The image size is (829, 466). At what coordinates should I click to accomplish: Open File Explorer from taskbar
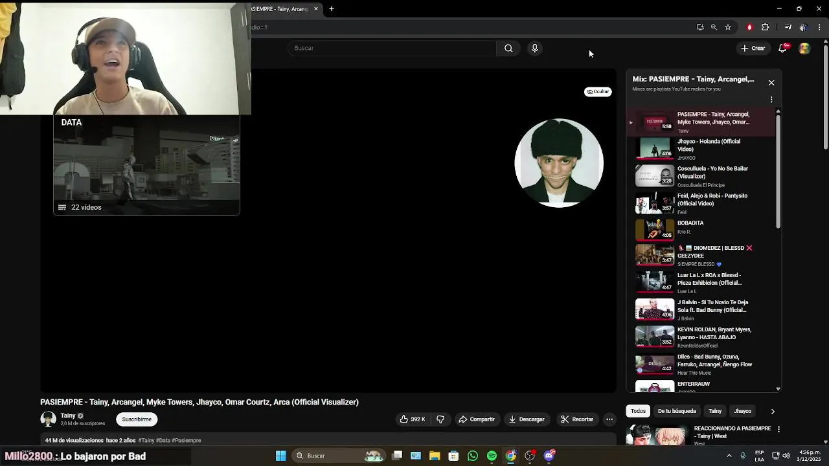tap(435, 456)
